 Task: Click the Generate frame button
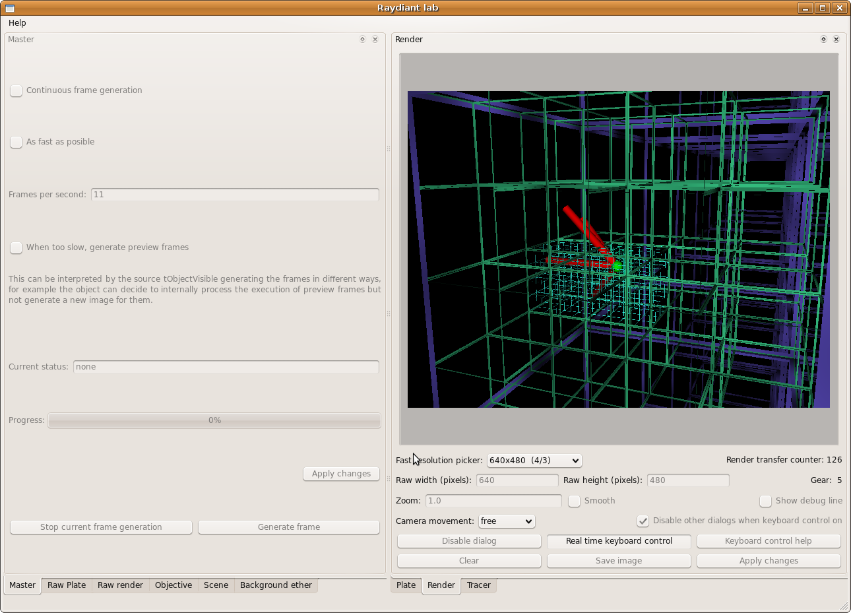pyautogui.click(x=289, y=527)
